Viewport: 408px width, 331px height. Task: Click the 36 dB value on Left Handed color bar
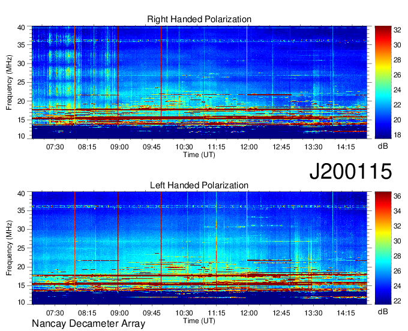pyautogui.click(x=397, y=196)
